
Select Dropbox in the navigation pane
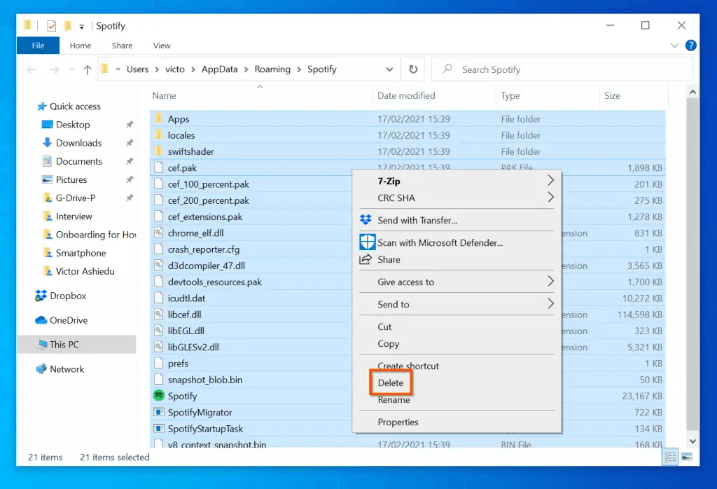[68, 296]
